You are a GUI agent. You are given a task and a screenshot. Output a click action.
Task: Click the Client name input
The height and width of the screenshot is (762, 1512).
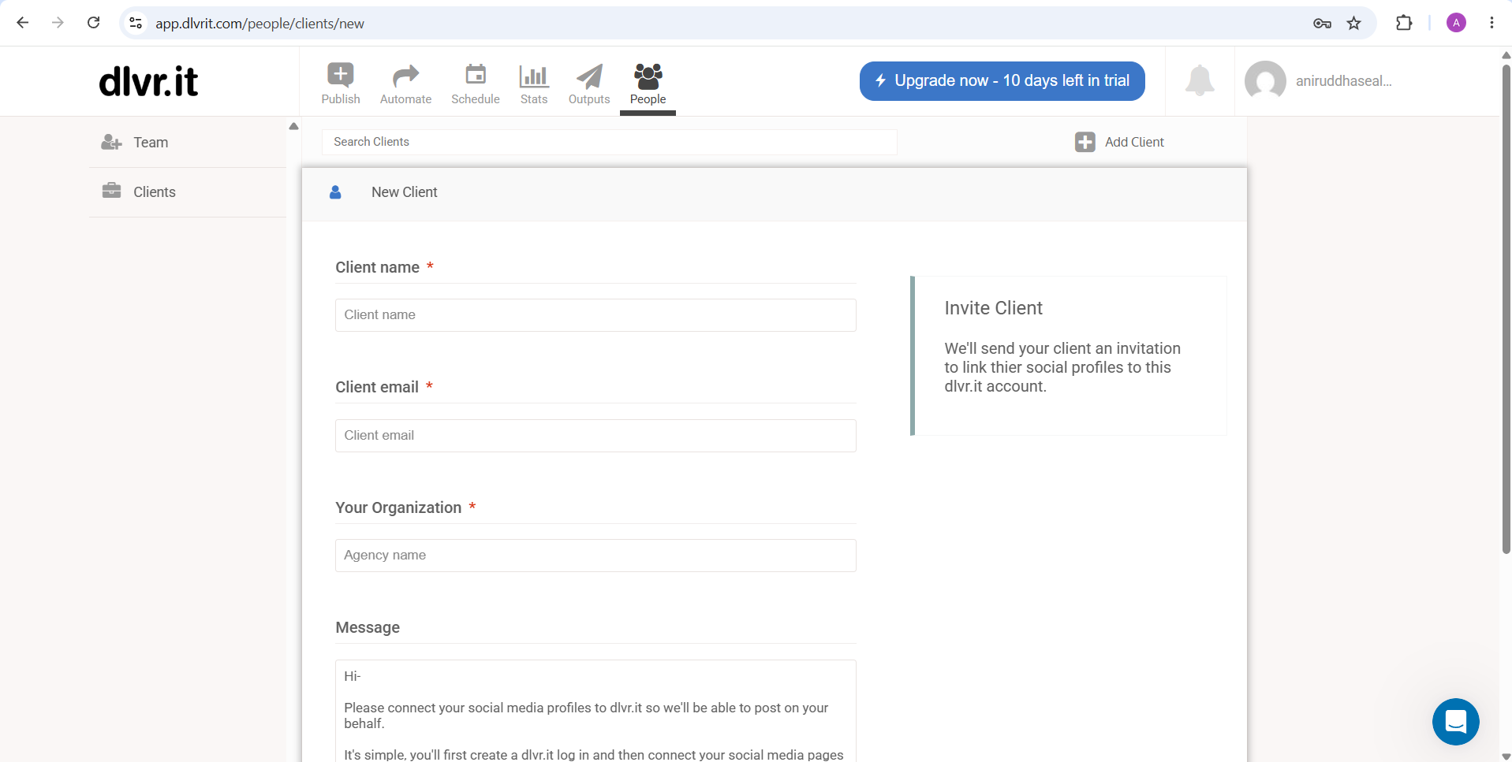(x=595, y=315)
